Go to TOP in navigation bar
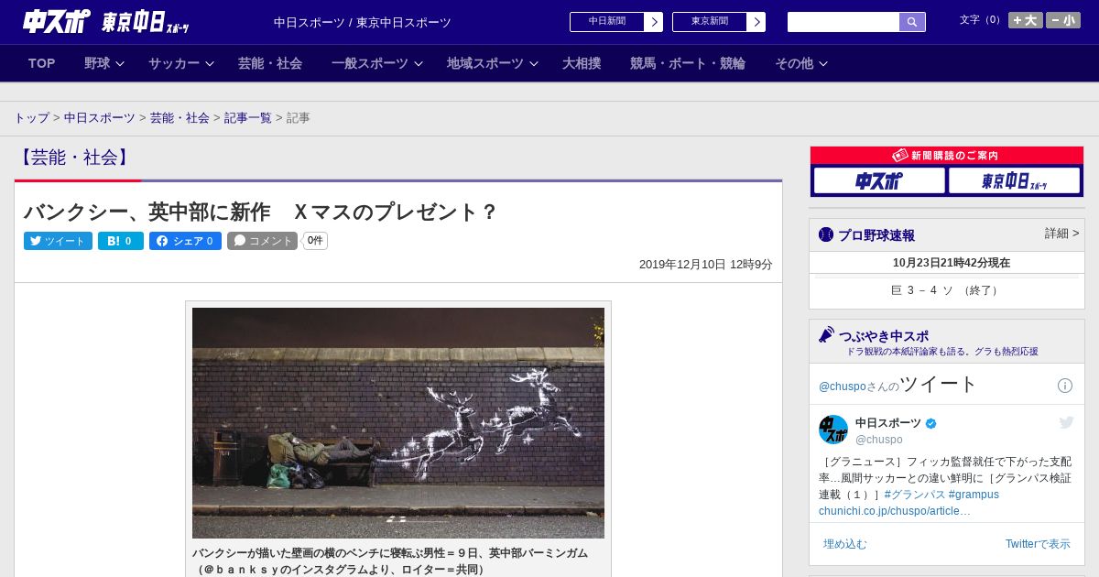 pos(41,63)
